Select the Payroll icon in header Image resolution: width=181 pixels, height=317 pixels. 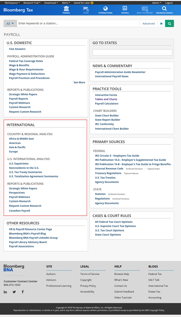coord(125,9)
